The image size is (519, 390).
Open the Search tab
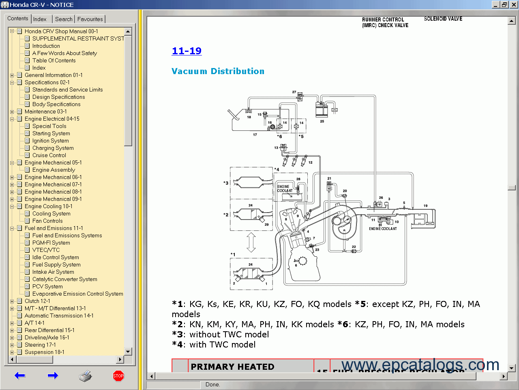[64, 19]
